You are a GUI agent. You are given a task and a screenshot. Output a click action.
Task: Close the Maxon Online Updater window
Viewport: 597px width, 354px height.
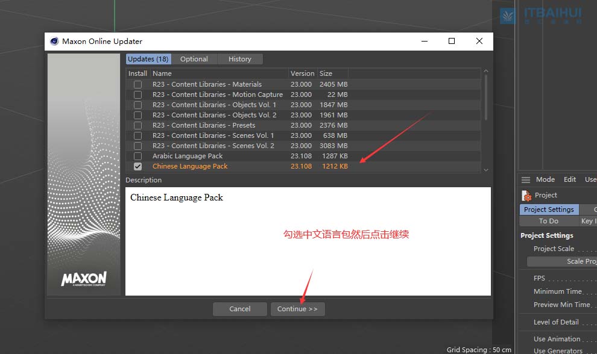point(479,41)
